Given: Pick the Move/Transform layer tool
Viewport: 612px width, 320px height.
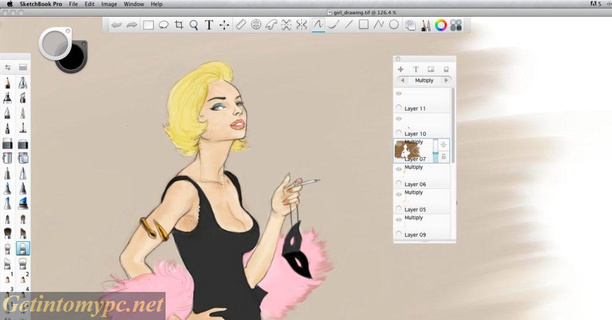Looking at the screenshot, I should coord(224,25).
